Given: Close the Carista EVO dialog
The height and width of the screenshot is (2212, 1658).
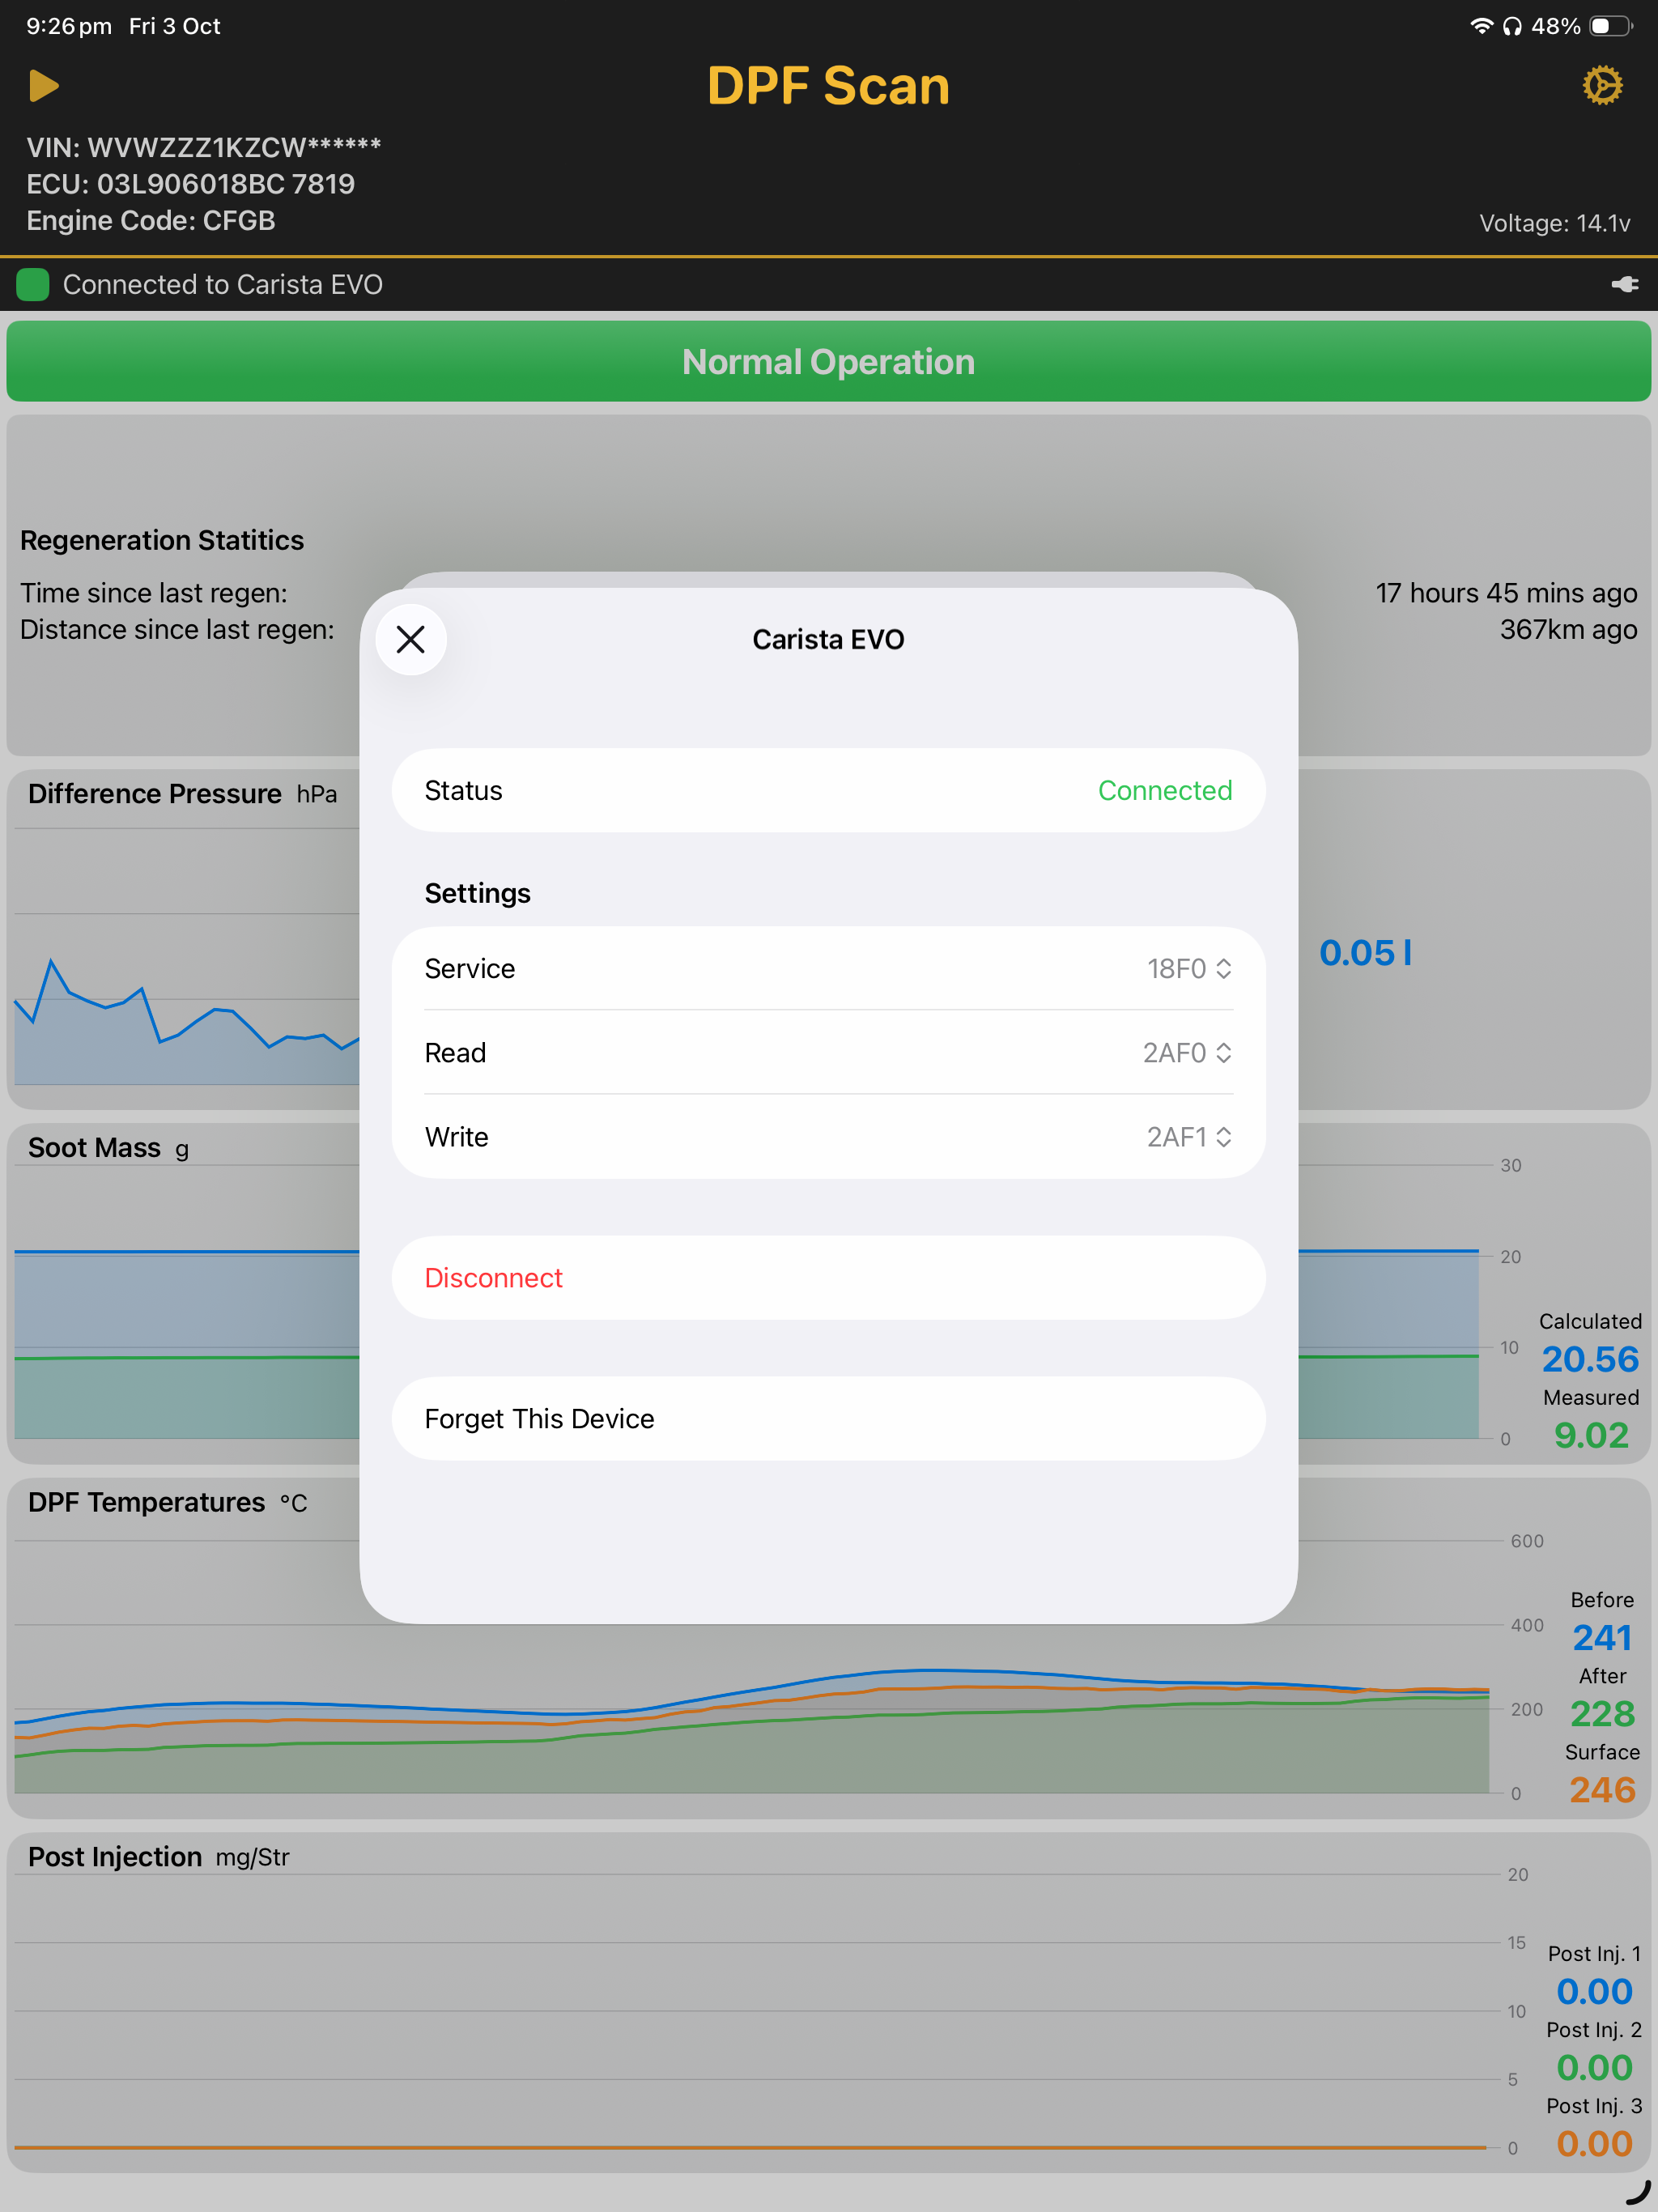Looking at the screenshot, I should pos(411,639).
